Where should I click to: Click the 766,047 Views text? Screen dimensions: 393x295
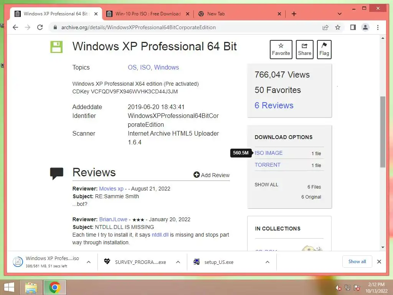click(282, 75)
